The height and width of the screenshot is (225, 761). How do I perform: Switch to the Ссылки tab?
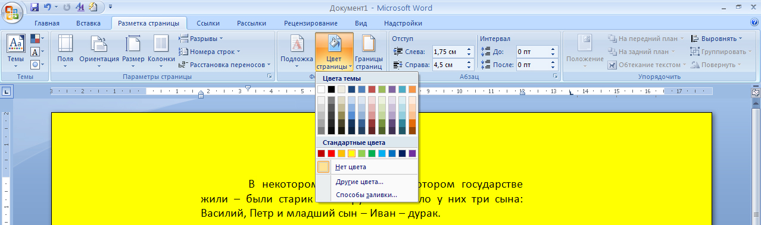tap(208, 23)
